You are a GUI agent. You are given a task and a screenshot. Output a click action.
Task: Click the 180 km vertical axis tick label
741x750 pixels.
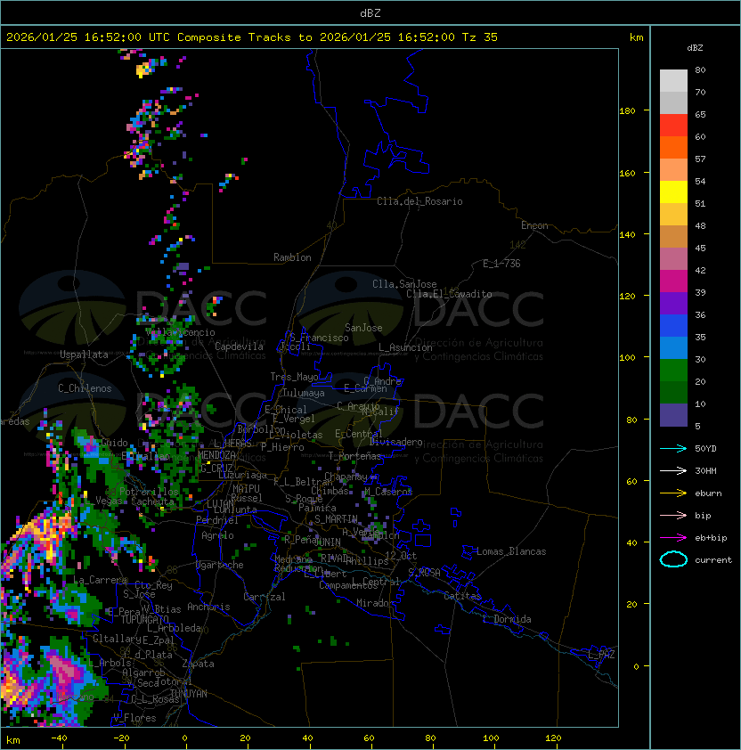[627, 111]
